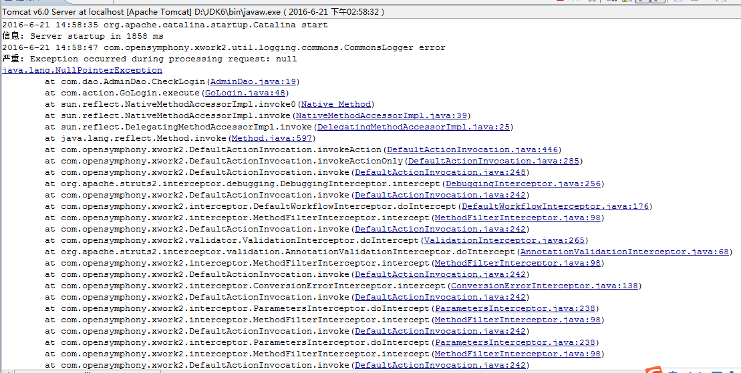Open NativeMethodAccessorImpl.java:39 link
Image resolution: width=741 pixels, height=373 pixels.
pos(381,115)
